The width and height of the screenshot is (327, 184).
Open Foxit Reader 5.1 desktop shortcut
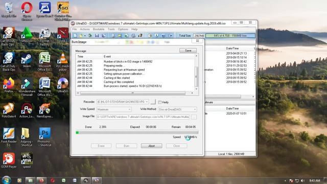(x=9, y=137)
